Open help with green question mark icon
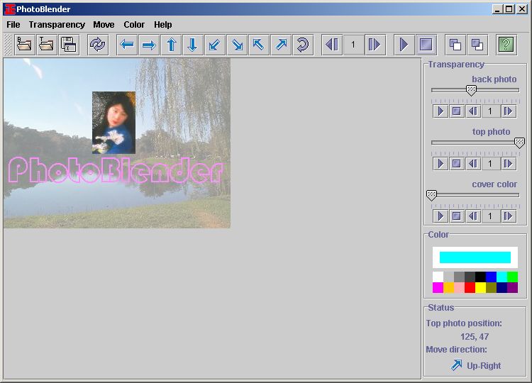Screen dimensions: 532x383 506,45
